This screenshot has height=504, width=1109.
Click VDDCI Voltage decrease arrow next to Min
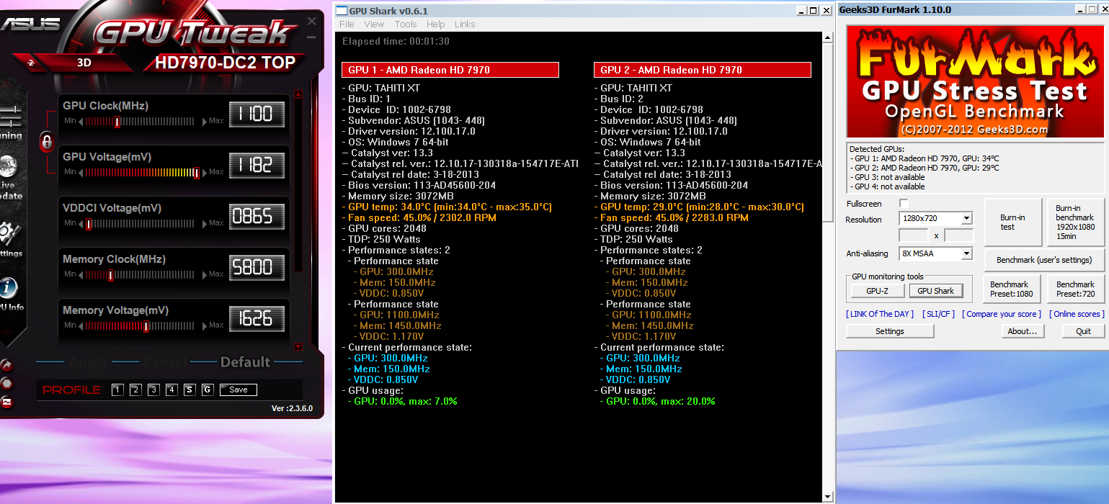tap(81, 224)
